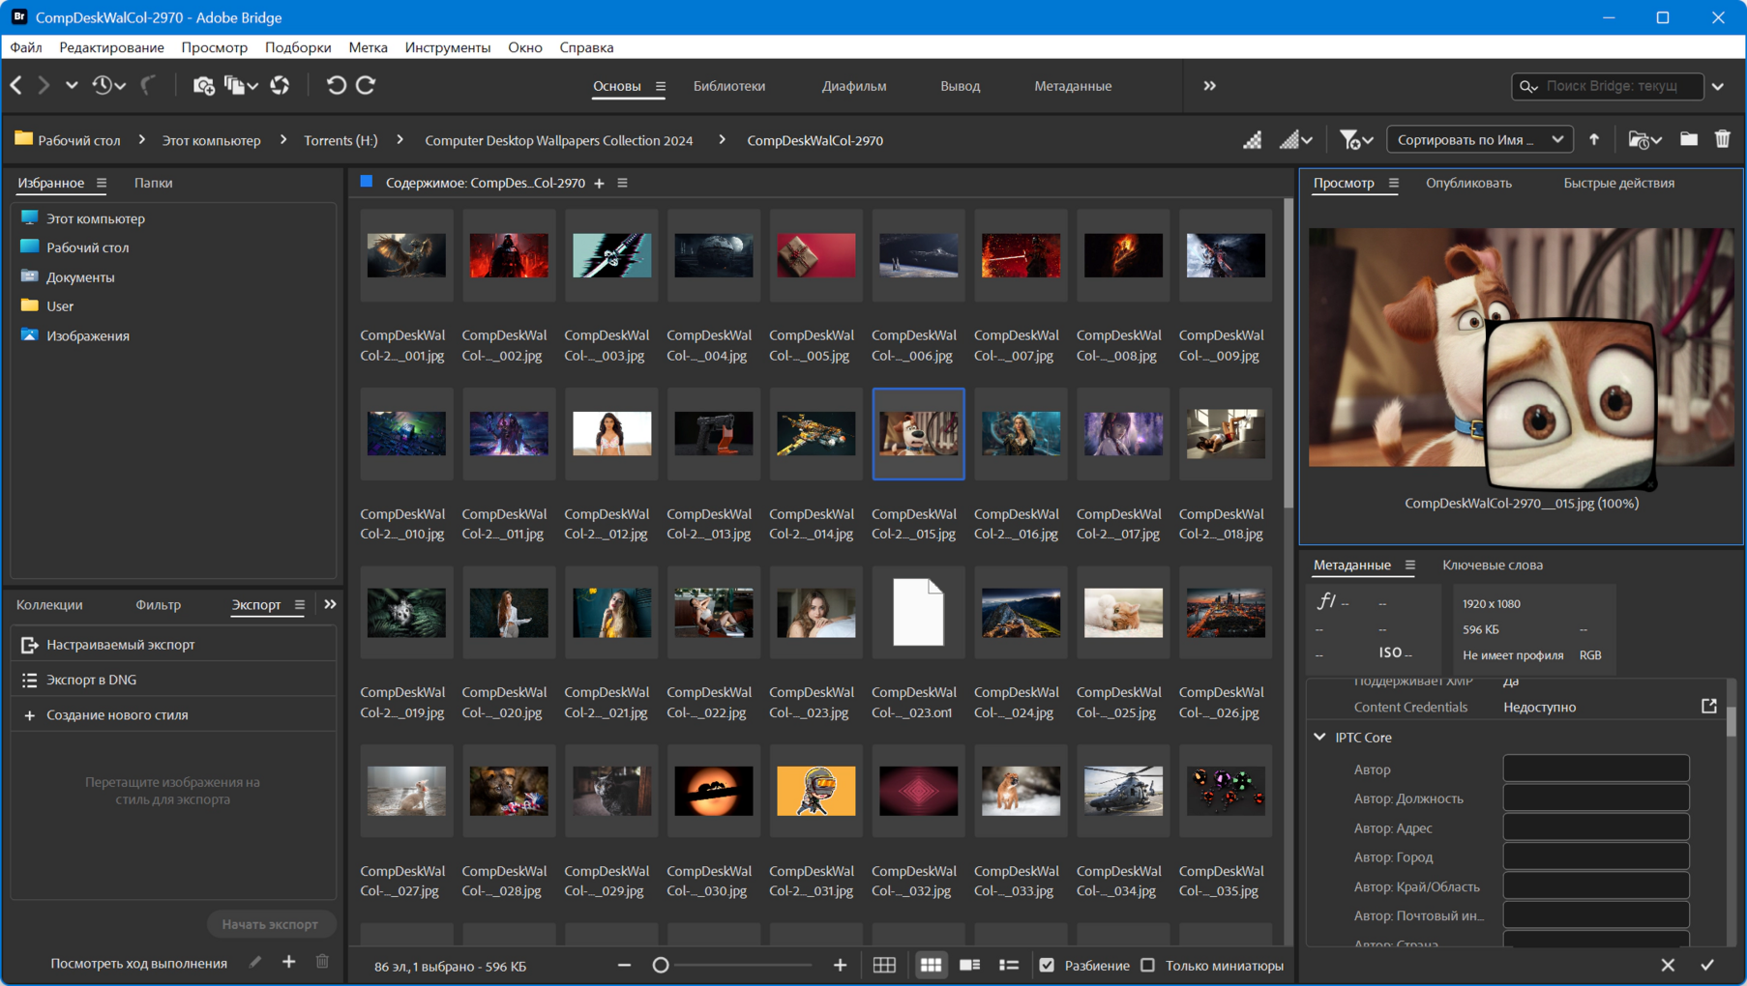This screenshot has width=1747, height=986.
Task: Open the Файл menu
Action: pyautogui.click(x=26, y=47)
